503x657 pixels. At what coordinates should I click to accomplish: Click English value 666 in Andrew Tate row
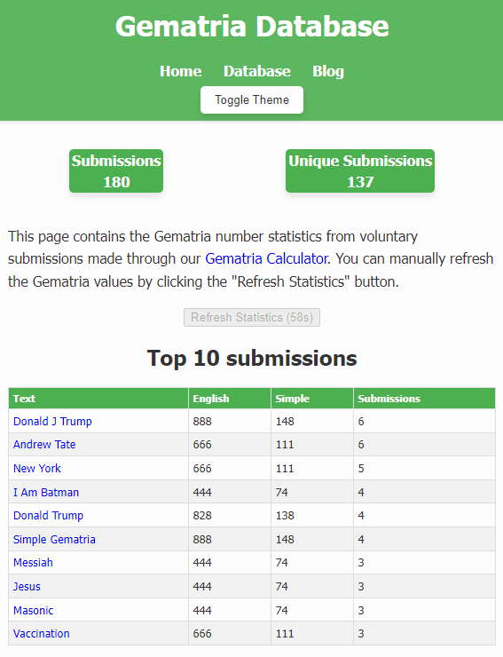click(202, 444)
